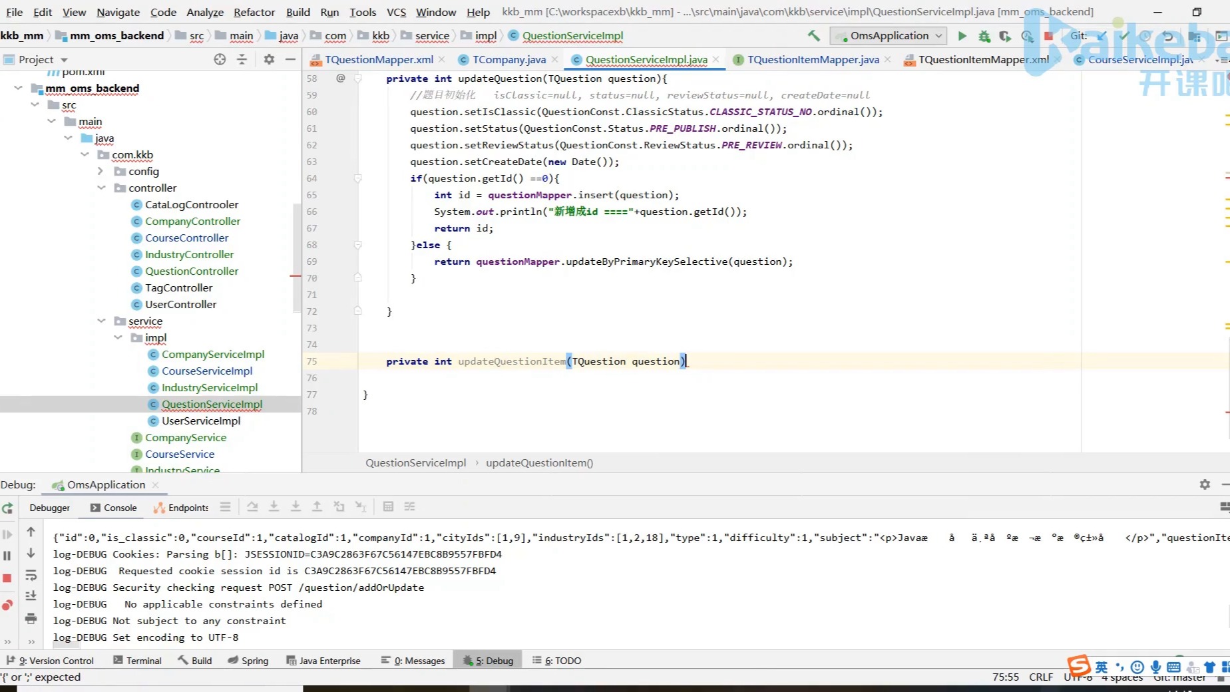Click Evaluate Expression calculator icon
The width and height of the screenshot is (1230, 692).
pyautogui.click(x=388, y=507)
